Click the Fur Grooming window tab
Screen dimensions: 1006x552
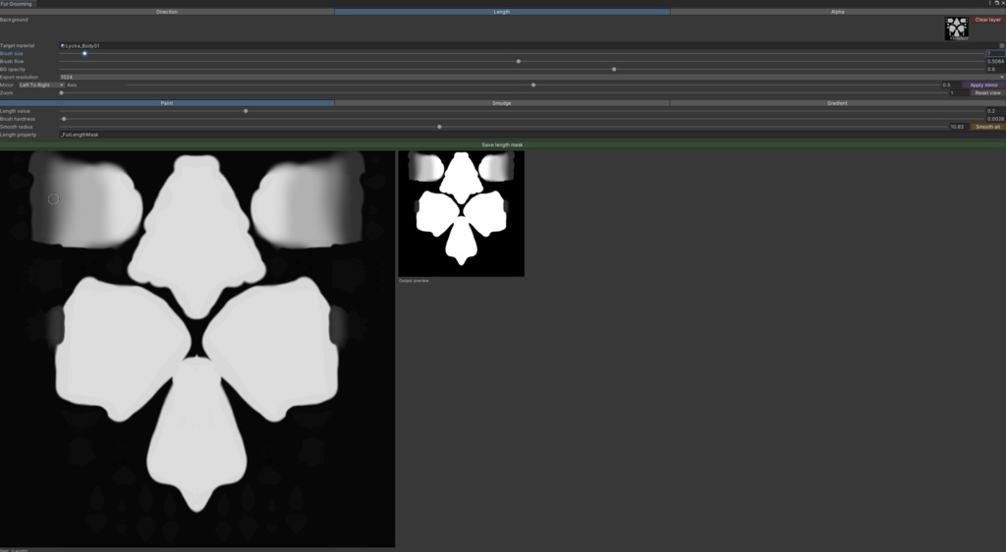pyautogui.click(x=18, y=4)
